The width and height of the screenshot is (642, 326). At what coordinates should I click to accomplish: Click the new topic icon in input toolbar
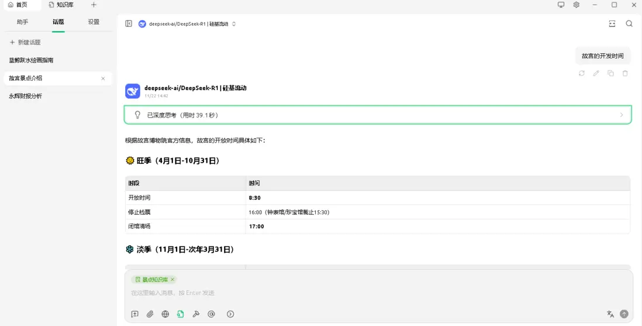click(x=134, y=314)
